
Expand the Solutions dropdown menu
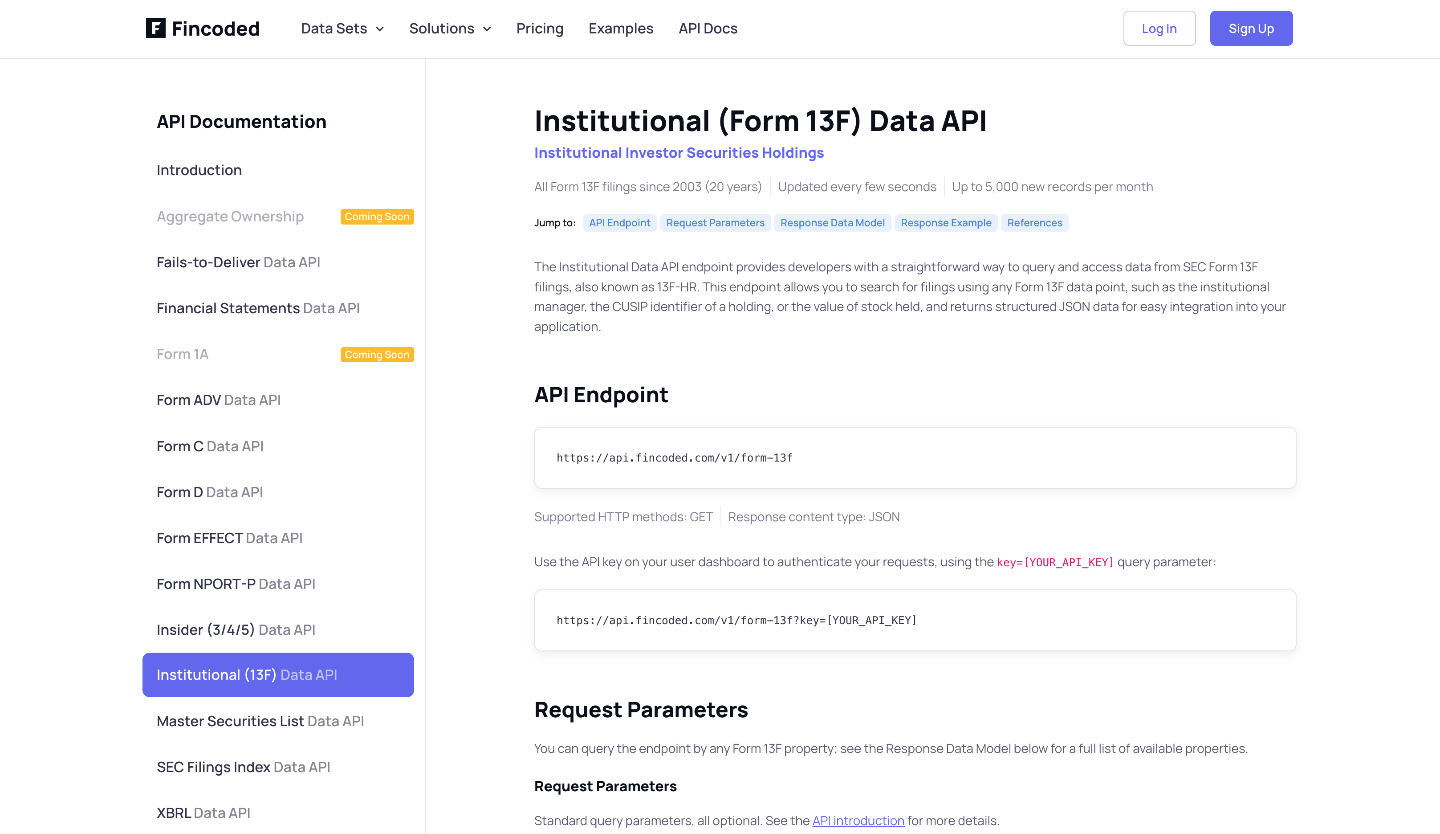click(450, 29)
